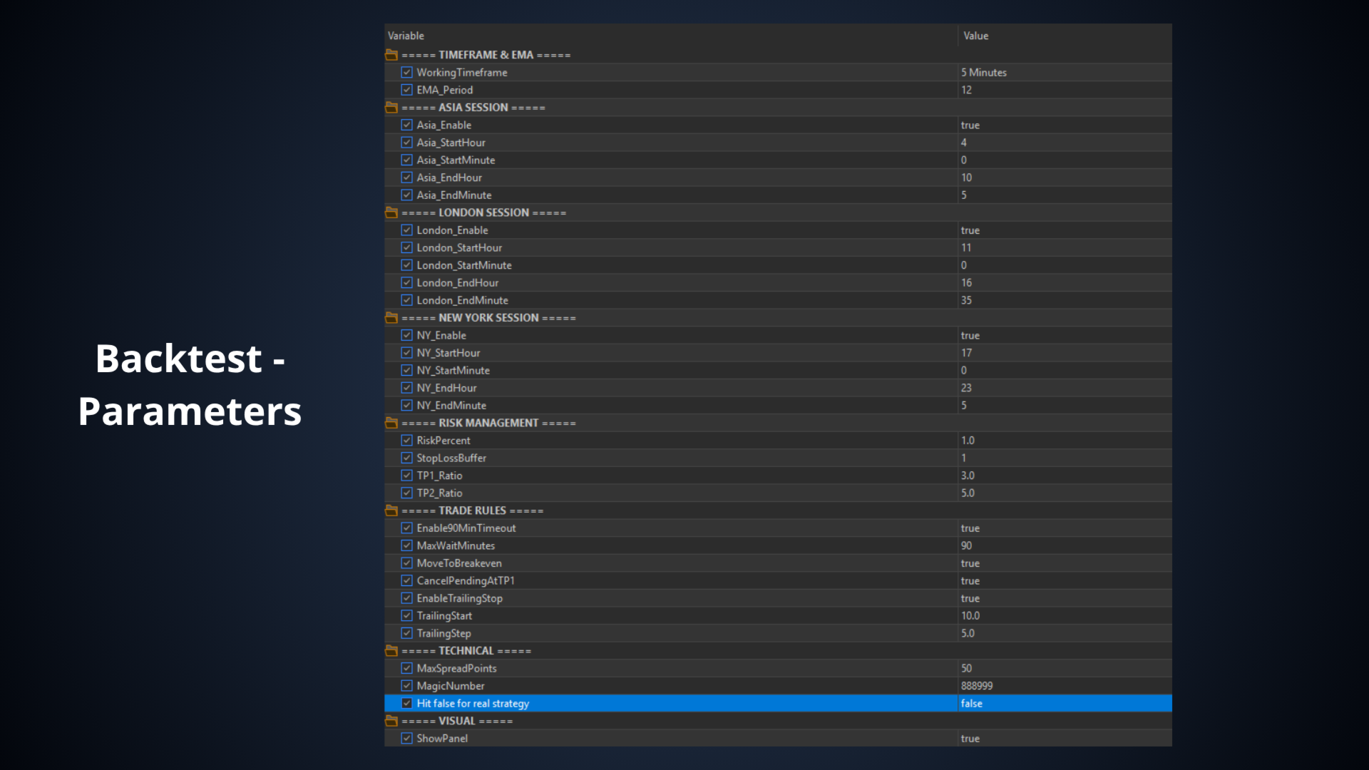Click the NEW YORK SESSION folder icon

click(x=391, y=318)
